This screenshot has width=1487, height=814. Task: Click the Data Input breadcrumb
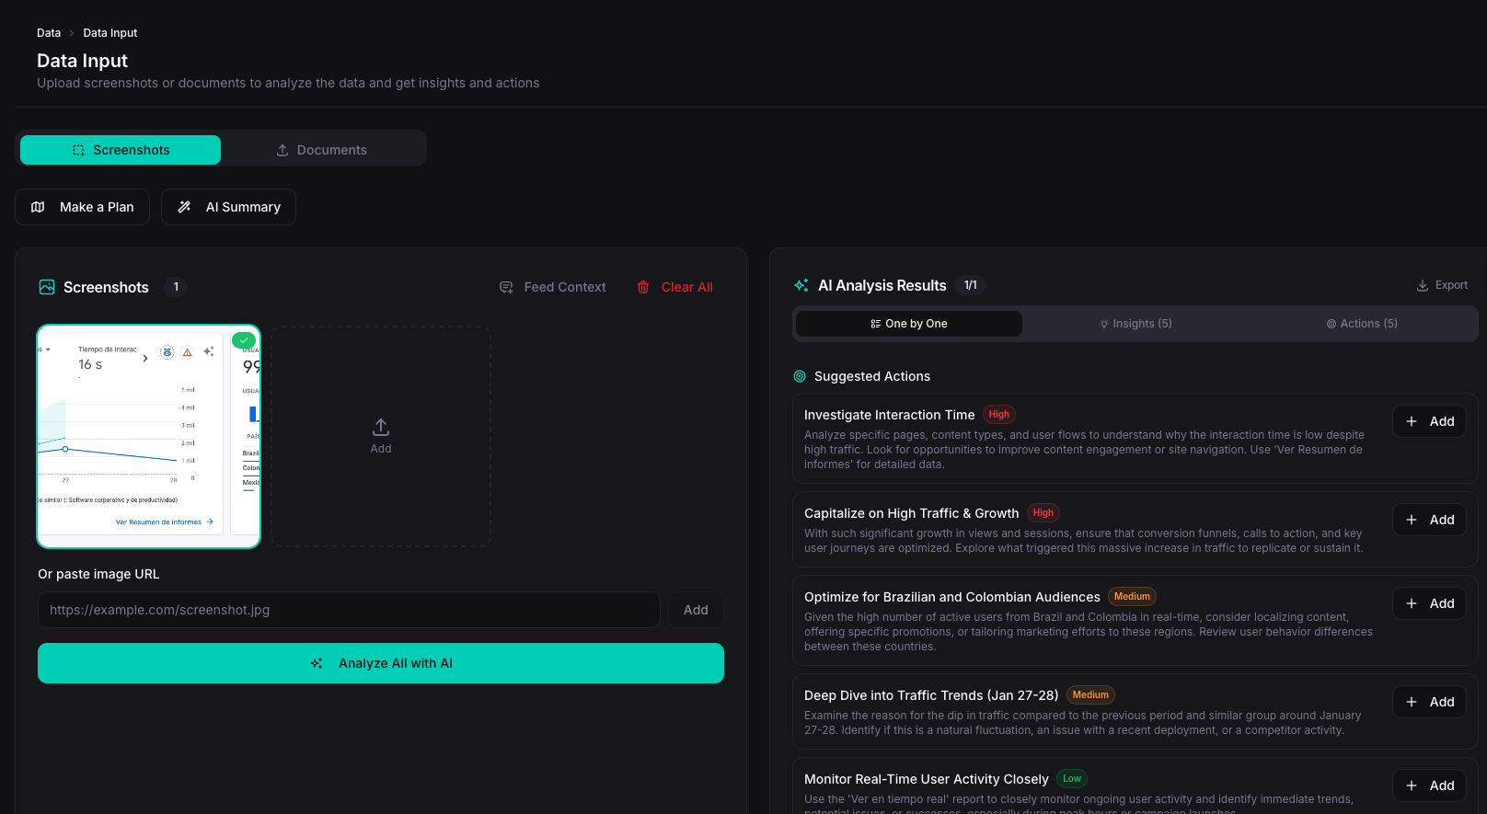tap(110, 33)
